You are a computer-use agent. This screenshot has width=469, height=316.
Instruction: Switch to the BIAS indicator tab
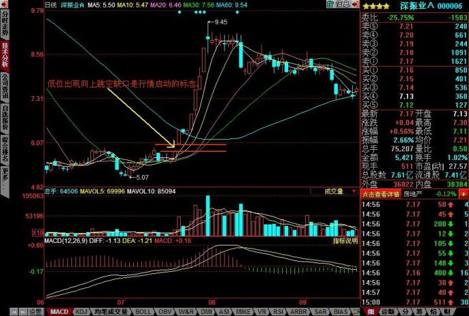click(341, 312)
